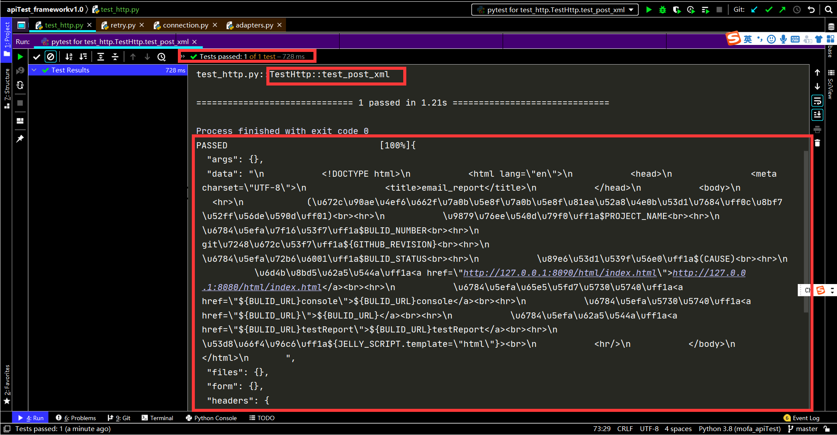Image resolution: width=837 pixels, height=435 pixels.
Task: Open the 4 spaces indent settings
Action: click(678, 429)
